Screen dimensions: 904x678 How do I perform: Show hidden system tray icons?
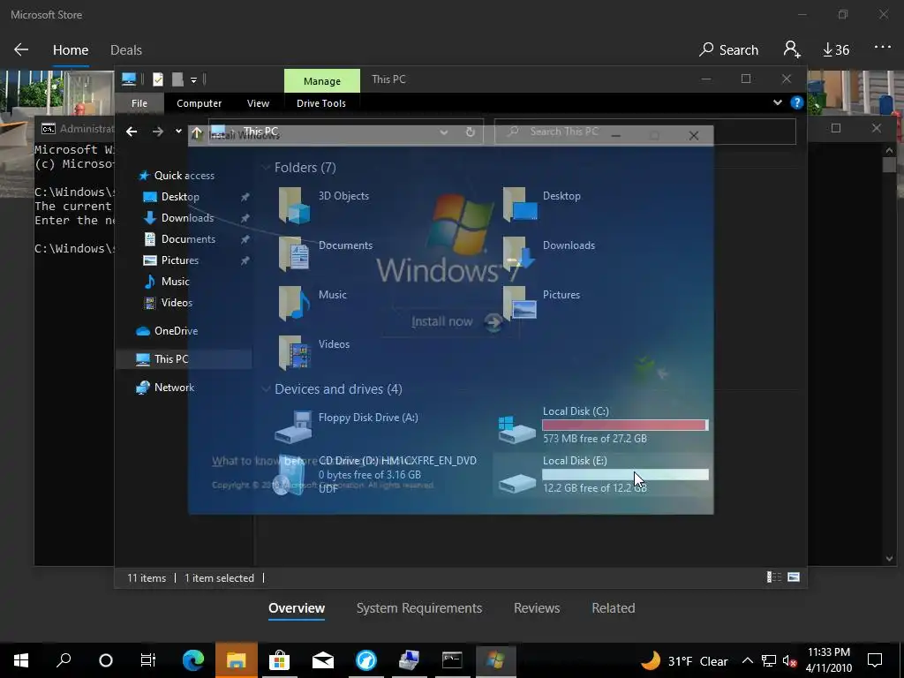click(747, 660)
